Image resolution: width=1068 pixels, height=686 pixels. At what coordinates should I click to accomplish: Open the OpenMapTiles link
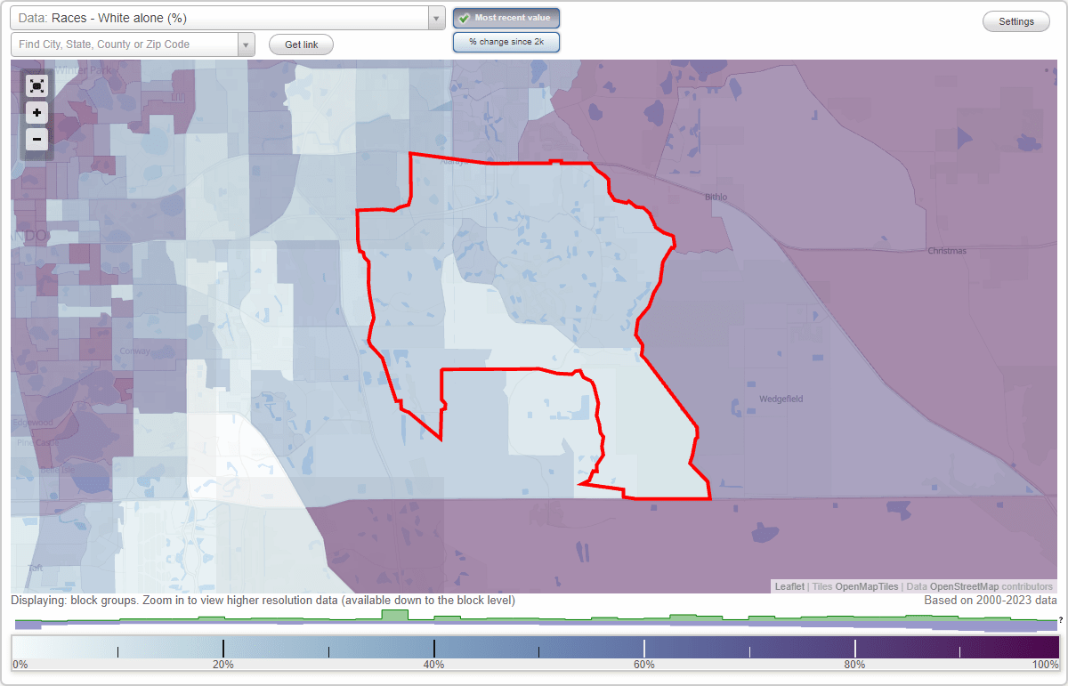point(867,586)
